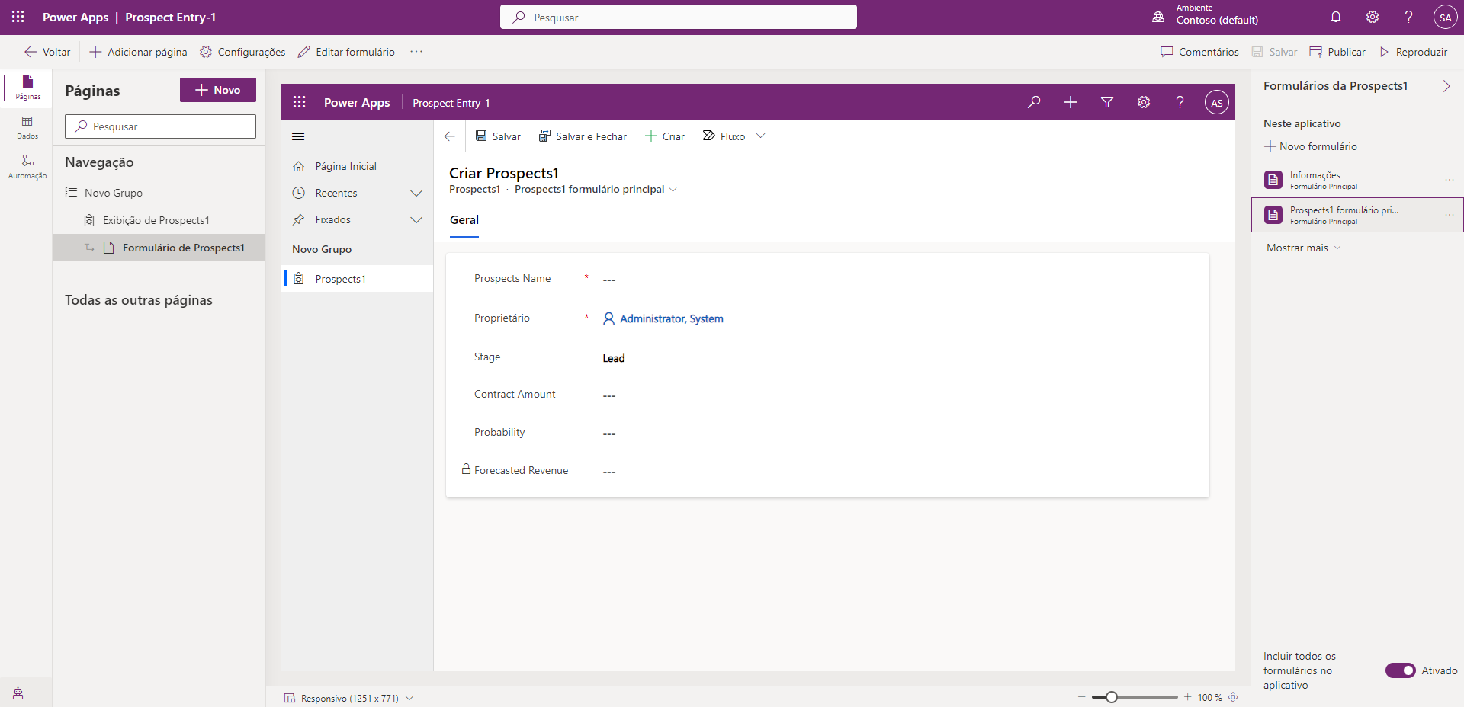Open the Responsivo size dropdown
Screen dimensions: 1464x707
(349, 698)
